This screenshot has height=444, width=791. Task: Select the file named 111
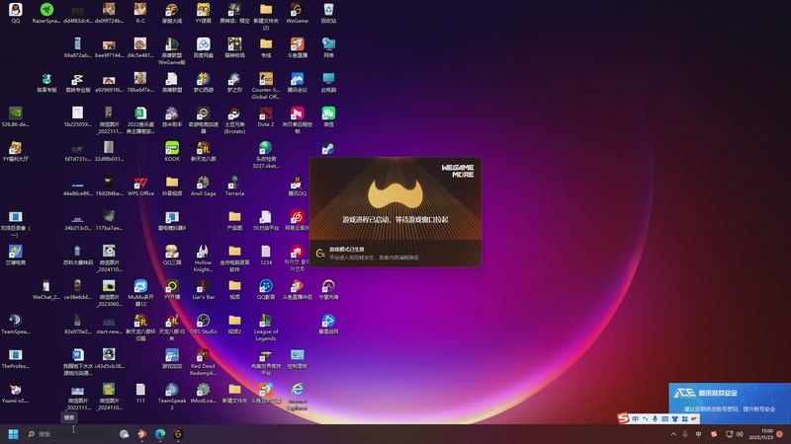[x=140, y=394]
